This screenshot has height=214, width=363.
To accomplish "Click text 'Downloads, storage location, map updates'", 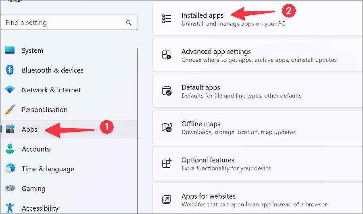I will [x=238, y=132].
